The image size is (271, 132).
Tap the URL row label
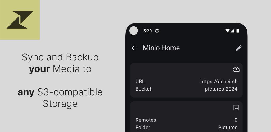click(x=140, y=82)
